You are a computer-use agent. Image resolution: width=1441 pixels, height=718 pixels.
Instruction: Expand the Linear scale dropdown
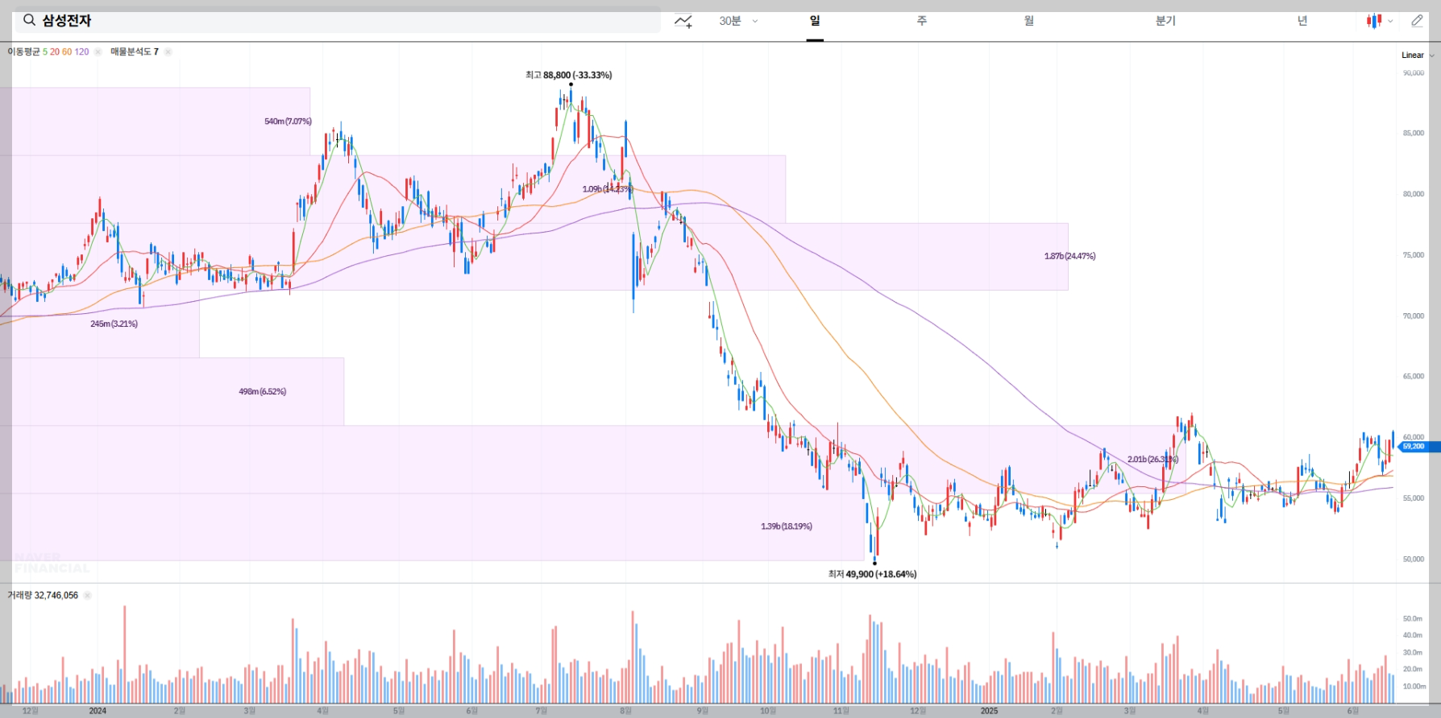point(1418,56)
